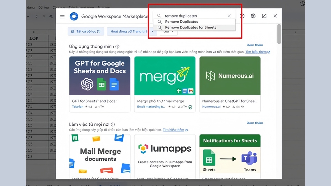Click Xem thêm for Làm việc từ mọi nơi

255,123
